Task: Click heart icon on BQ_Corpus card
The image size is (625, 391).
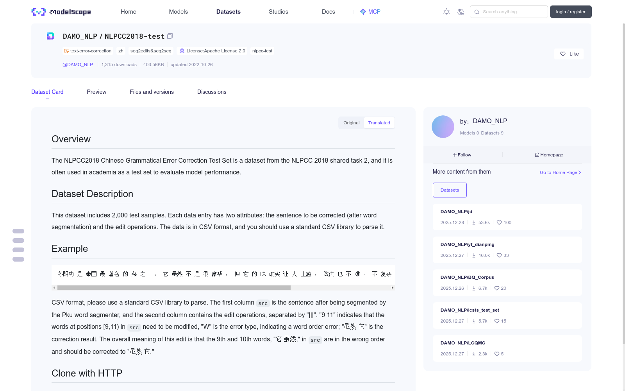Action: [497, 288]
